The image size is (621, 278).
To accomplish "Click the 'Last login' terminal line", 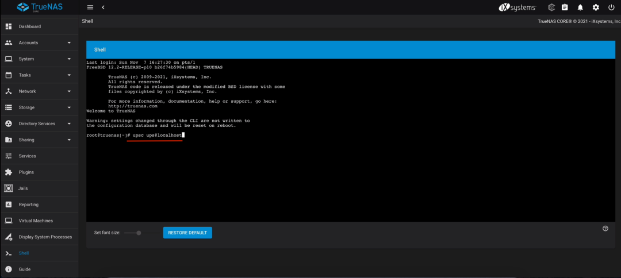I will (141, 63).
